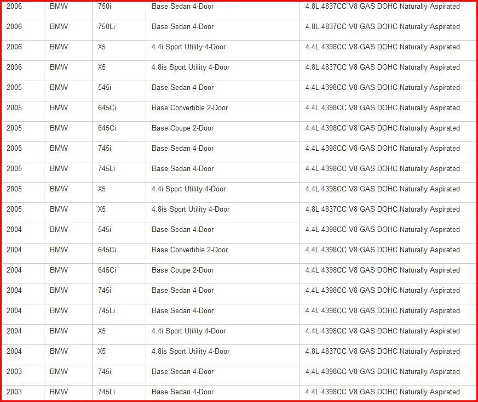
Task: Select BMW in the 750Li row
Action: coord(59,26)
